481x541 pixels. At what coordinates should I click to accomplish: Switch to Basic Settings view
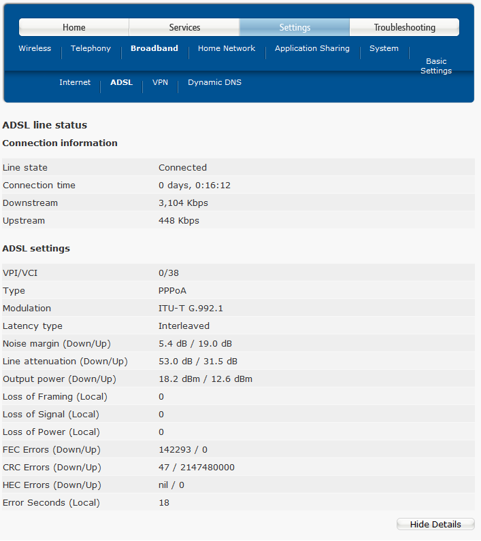pos(436,66)
